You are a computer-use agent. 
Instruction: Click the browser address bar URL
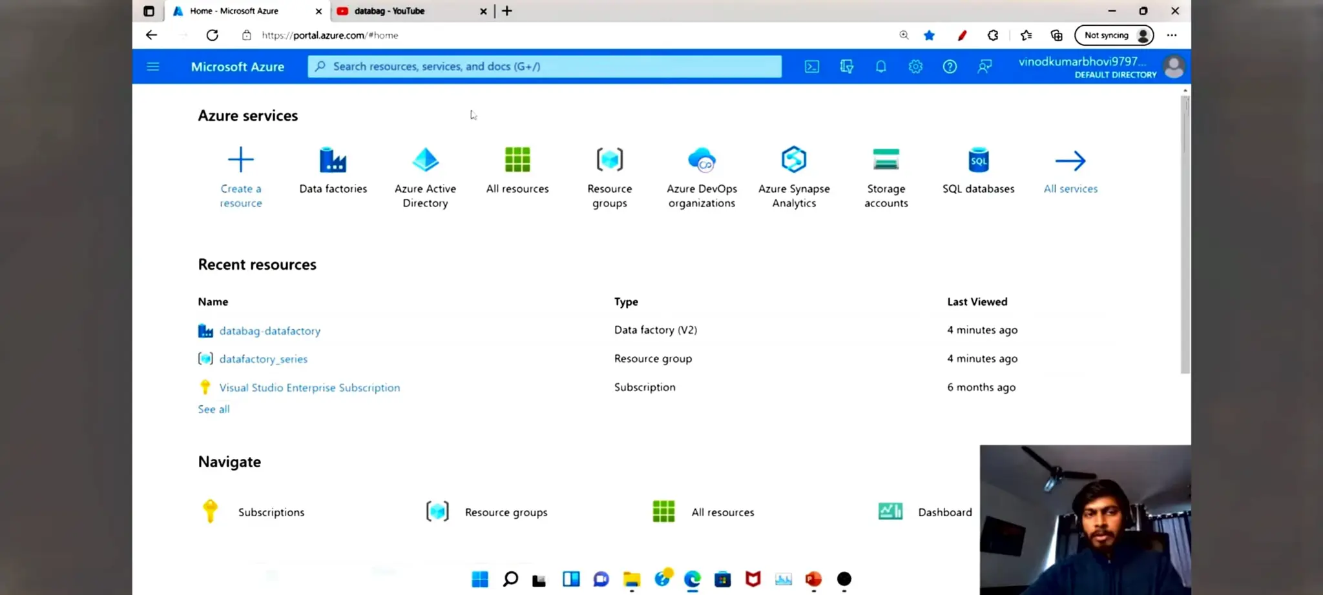tap(330, 35)
